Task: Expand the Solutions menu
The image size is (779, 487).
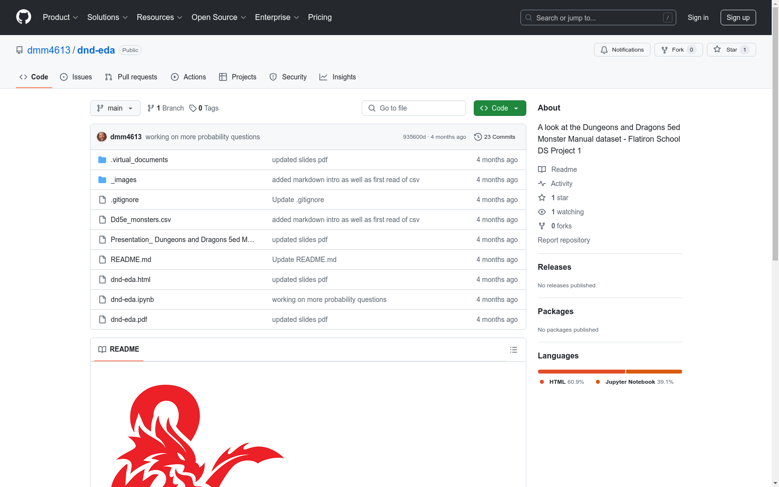Action: coord(108,18)
